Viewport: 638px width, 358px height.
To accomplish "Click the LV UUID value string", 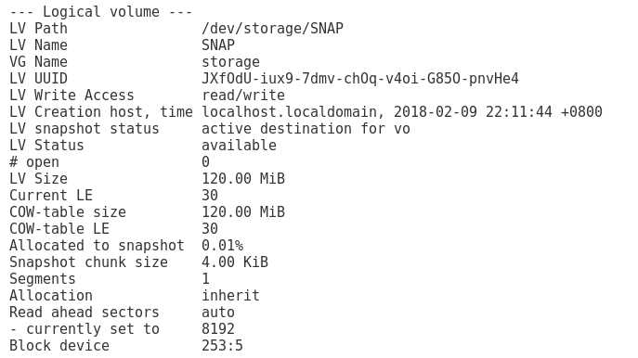I will [x=360, y=79].
